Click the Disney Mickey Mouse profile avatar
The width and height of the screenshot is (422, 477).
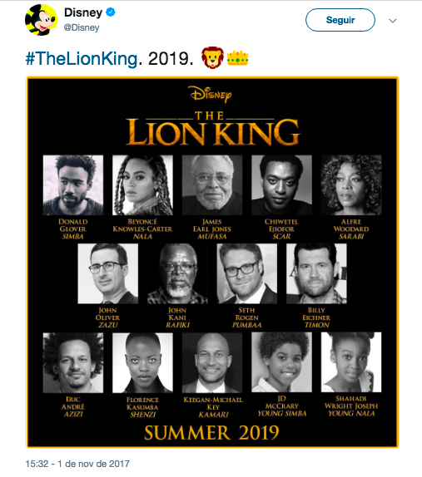click(41, 20)
